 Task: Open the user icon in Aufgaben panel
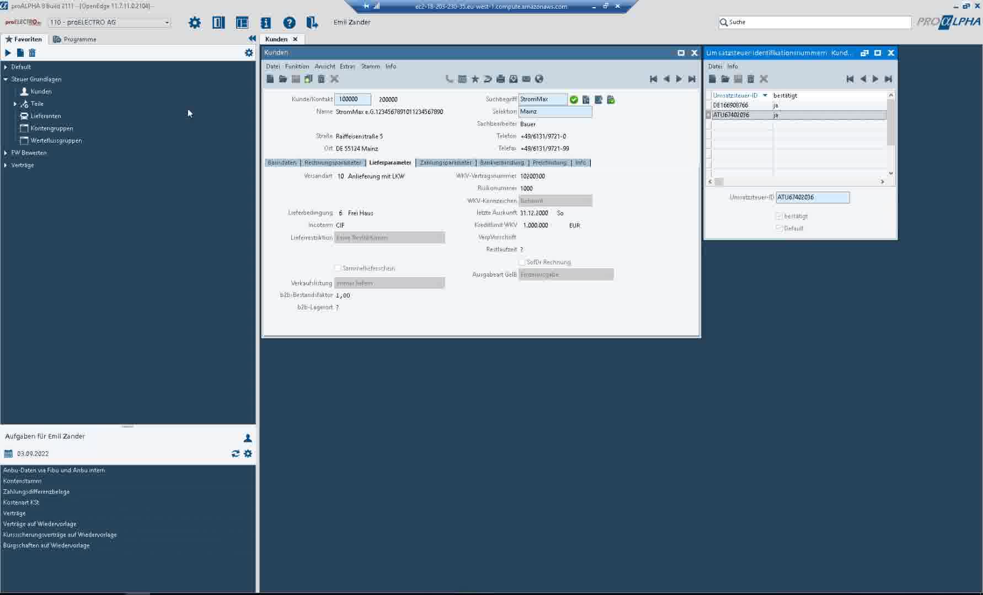pyautogui.click(x=248, y=438)
